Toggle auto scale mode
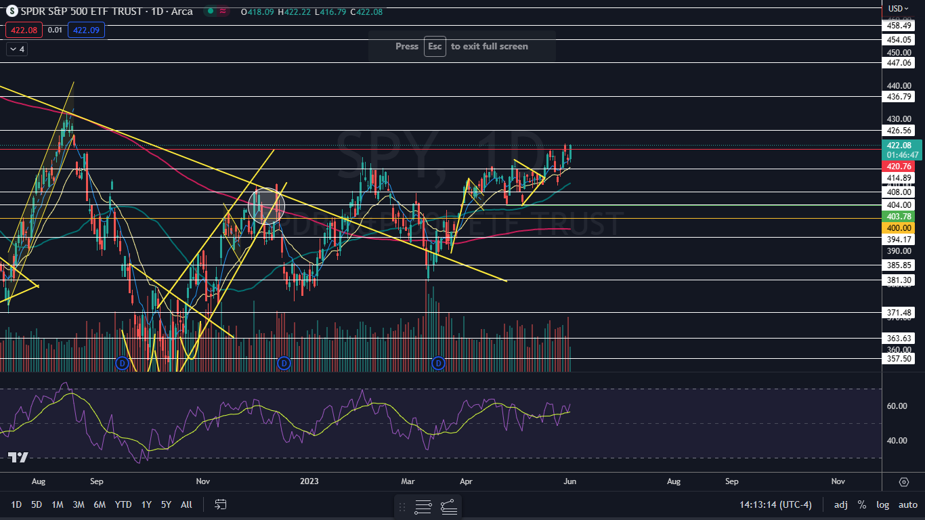Viewport: 925px width, 520px height. [908, 504]
